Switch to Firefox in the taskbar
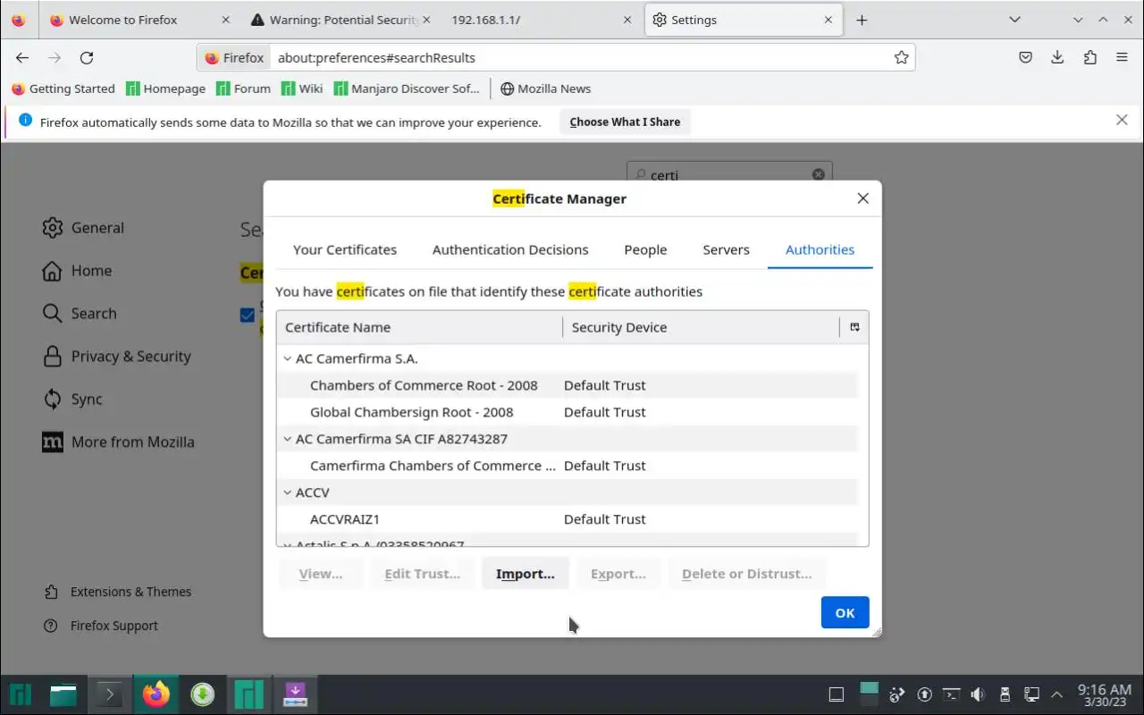This screenshot has width=1144, height=715. [x=156, y=694]
